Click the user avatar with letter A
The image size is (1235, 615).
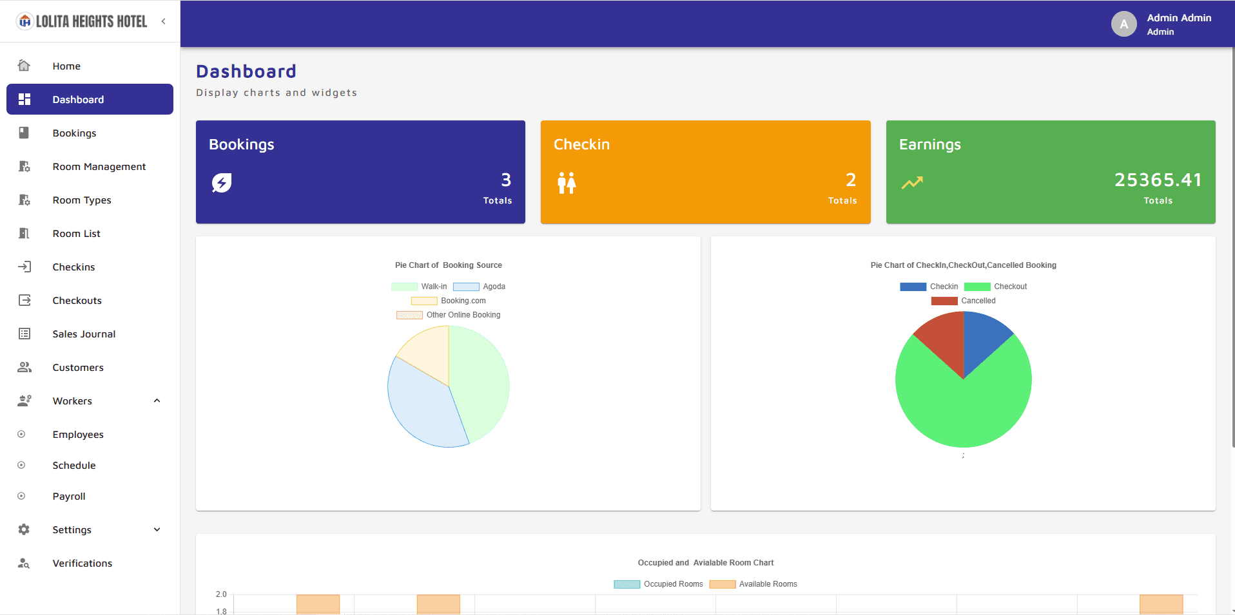coord(1123,24)
